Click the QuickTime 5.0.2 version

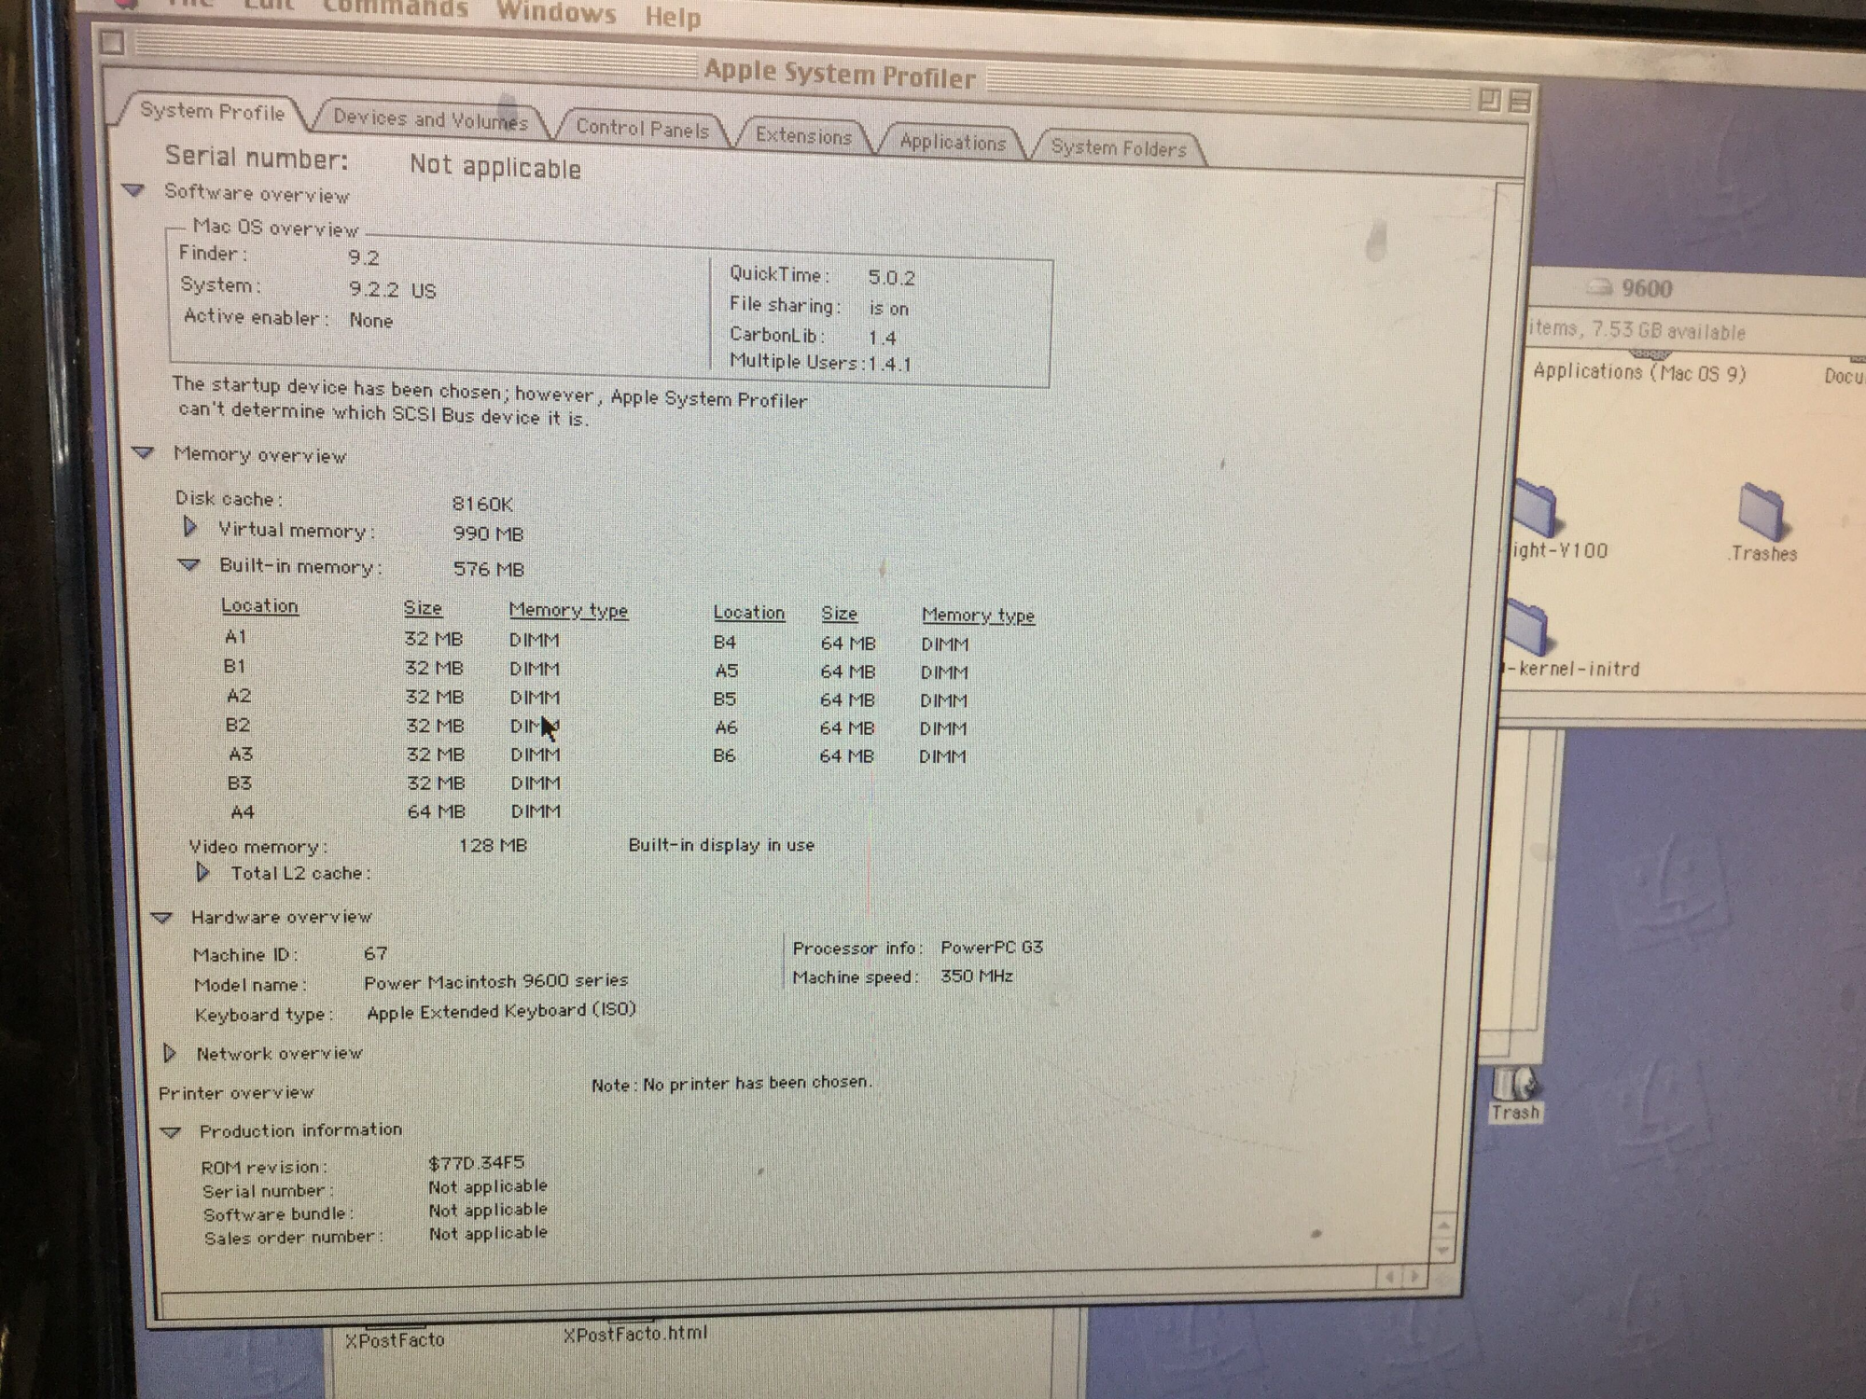pos(891,277)
